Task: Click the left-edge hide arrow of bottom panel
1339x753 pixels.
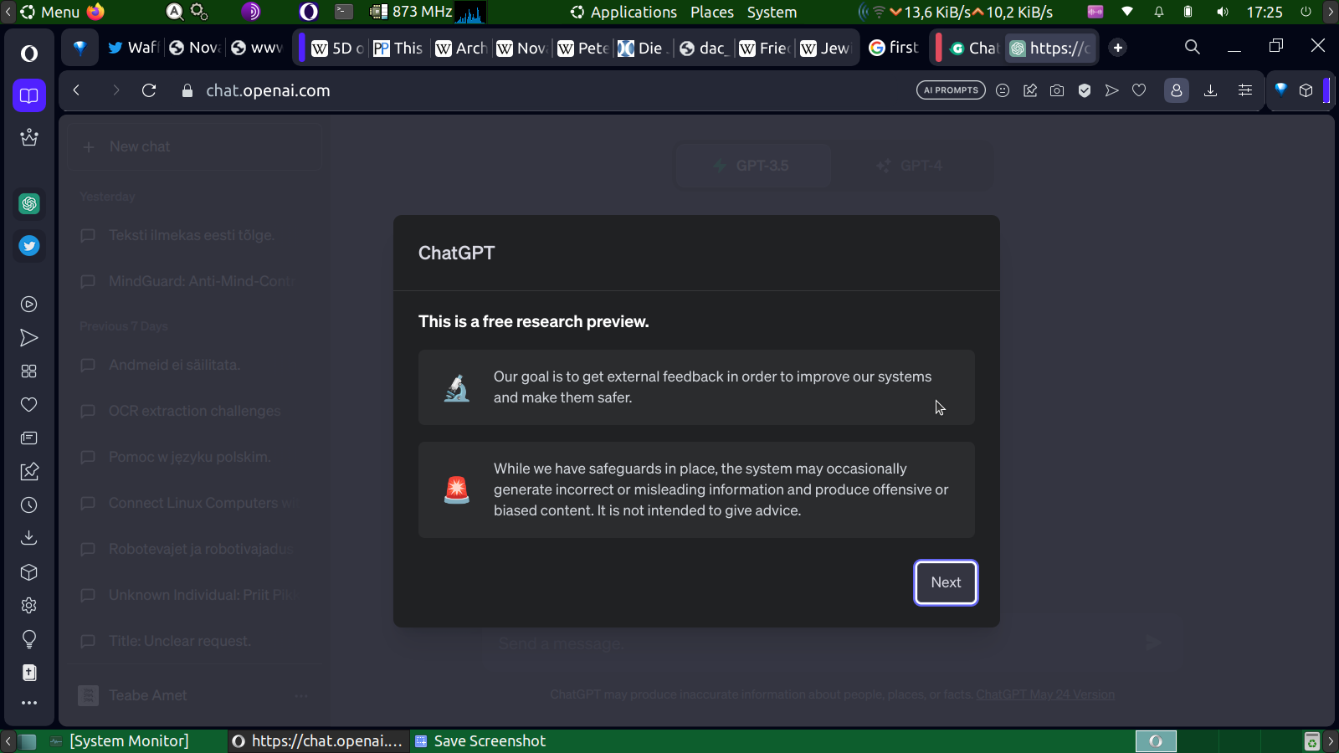Action: [8, 741]
